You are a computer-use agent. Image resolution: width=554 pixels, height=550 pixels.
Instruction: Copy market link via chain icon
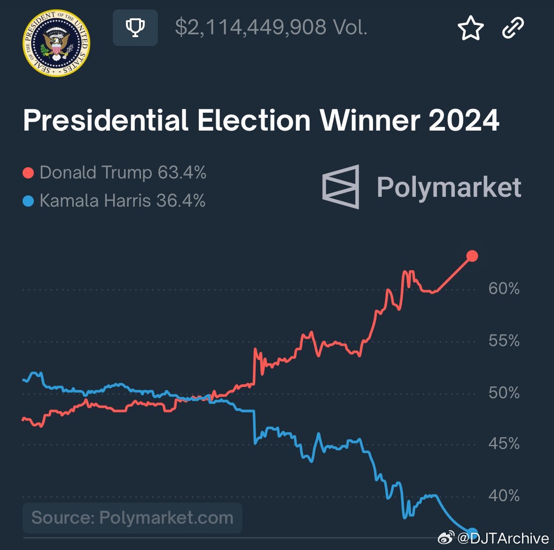tap(513, 28)
